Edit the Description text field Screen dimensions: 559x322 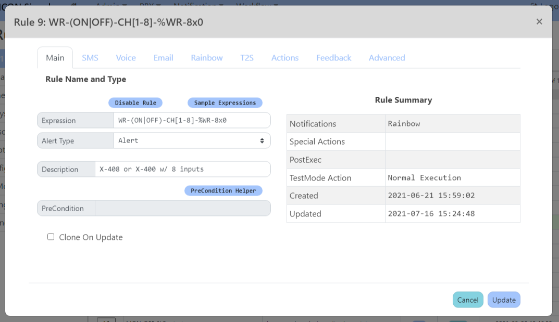click(182, 169)
